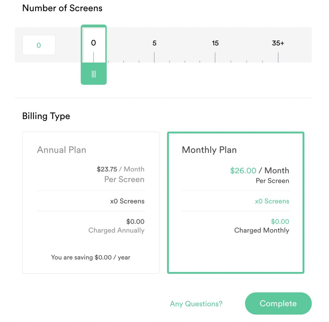Viewport: 329px width, 322px height.
Task: Click the $26.00 monthly price
Action: click(x=243, y=170)
